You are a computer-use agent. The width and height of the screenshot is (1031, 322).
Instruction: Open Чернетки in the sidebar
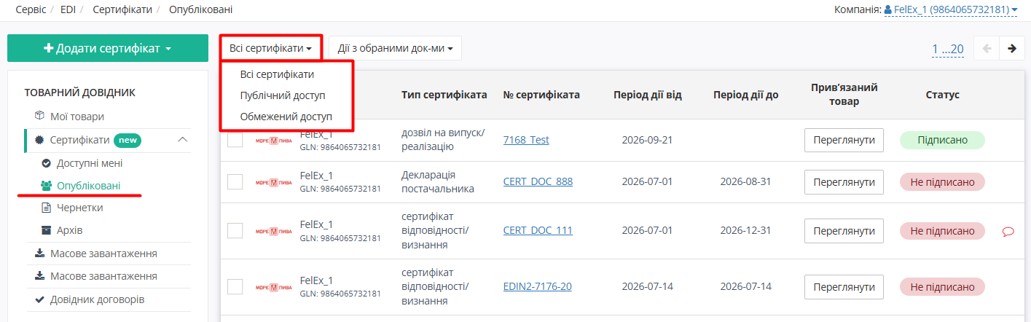(x=80, y=208)
